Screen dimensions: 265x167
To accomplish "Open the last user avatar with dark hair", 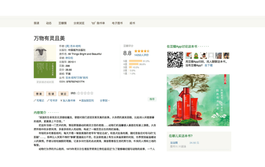I will point(226,56).
